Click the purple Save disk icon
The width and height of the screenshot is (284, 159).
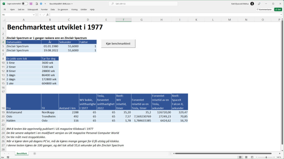31,4
